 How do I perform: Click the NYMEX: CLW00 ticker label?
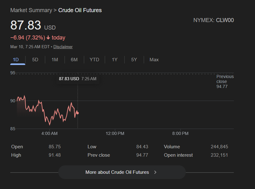click(x=214, y=21)
